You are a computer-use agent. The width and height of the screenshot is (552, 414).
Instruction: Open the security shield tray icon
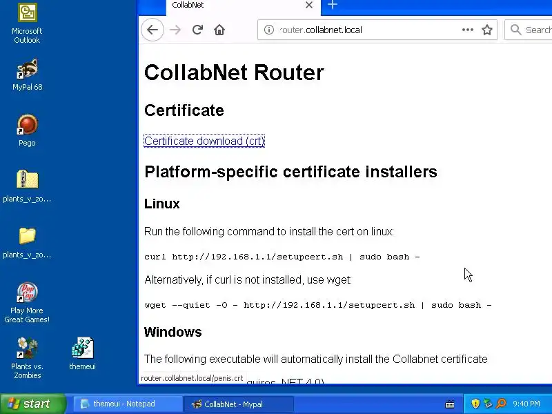click(475, 404)
